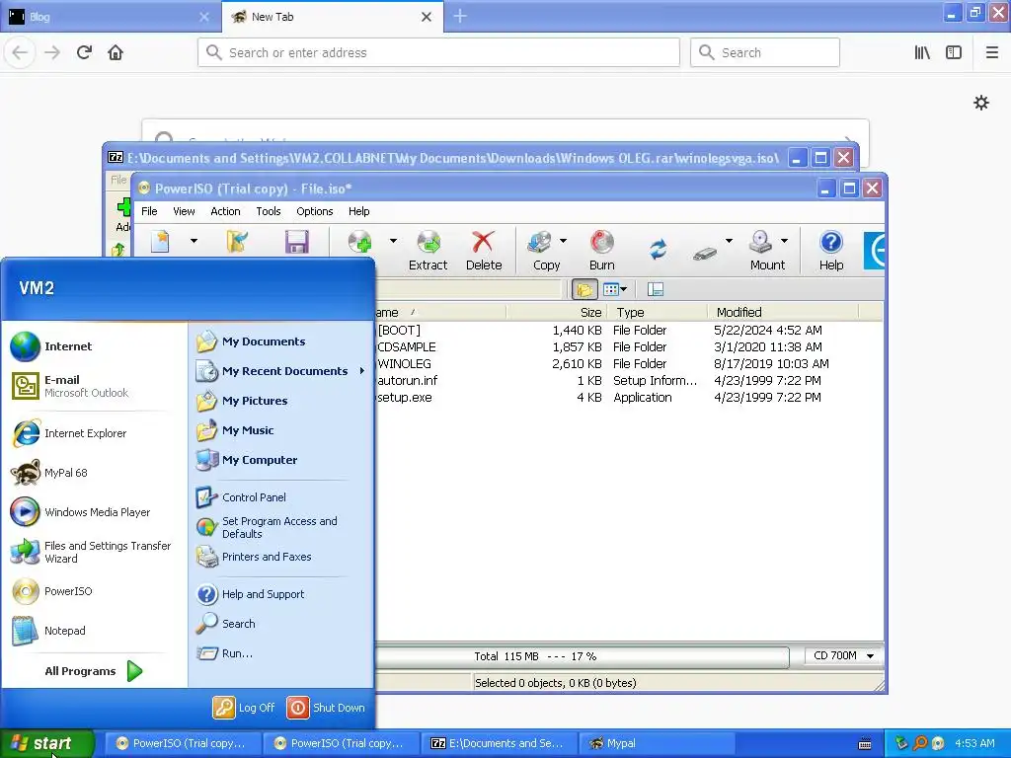Open Files and Settings Transfer Wizard
Image resolution: width=1011 pixels, height=758 pixels.
tap(95, 552)
